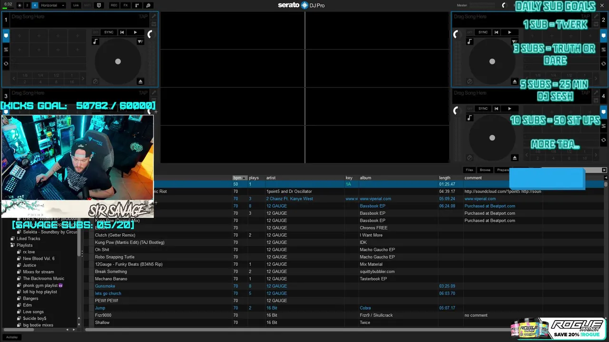Click the eject icon on deck 4
This screenshot has height=342, width=609.
pyautogui.click(x=514, y=157)
